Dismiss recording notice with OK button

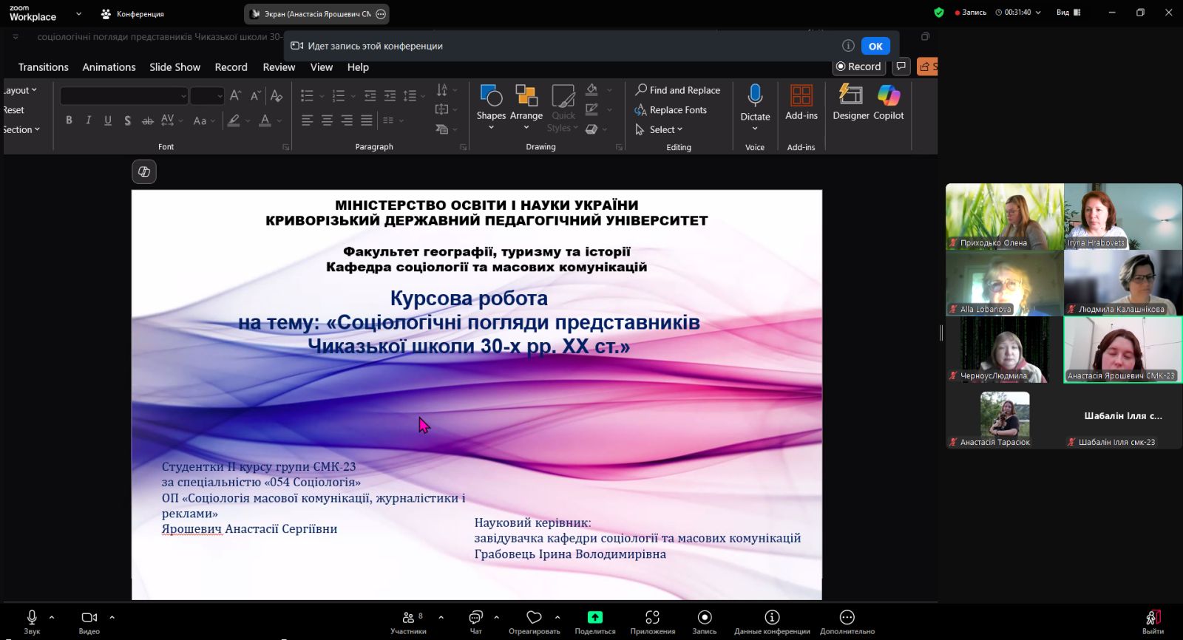point(875,46)
